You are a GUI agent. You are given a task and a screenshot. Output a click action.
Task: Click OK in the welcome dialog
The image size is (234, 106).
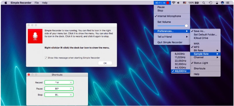[105, 63]
